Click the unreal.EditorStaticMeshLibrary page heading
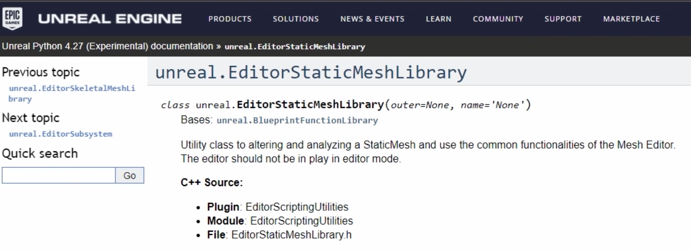This screenshot has width=691, height=250. click(x=311, y=73)
